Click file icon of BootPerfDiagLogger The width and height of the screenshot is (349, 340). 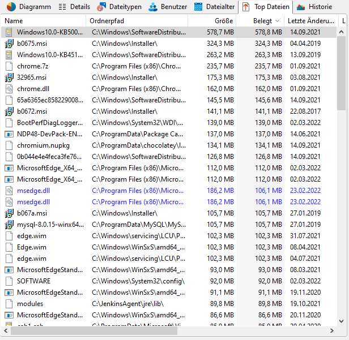pyautogui.click(x=9, y=123)
